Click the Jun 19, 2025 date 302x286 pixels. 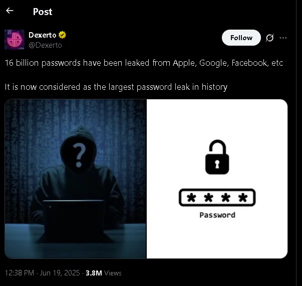(x=60, y=273)
